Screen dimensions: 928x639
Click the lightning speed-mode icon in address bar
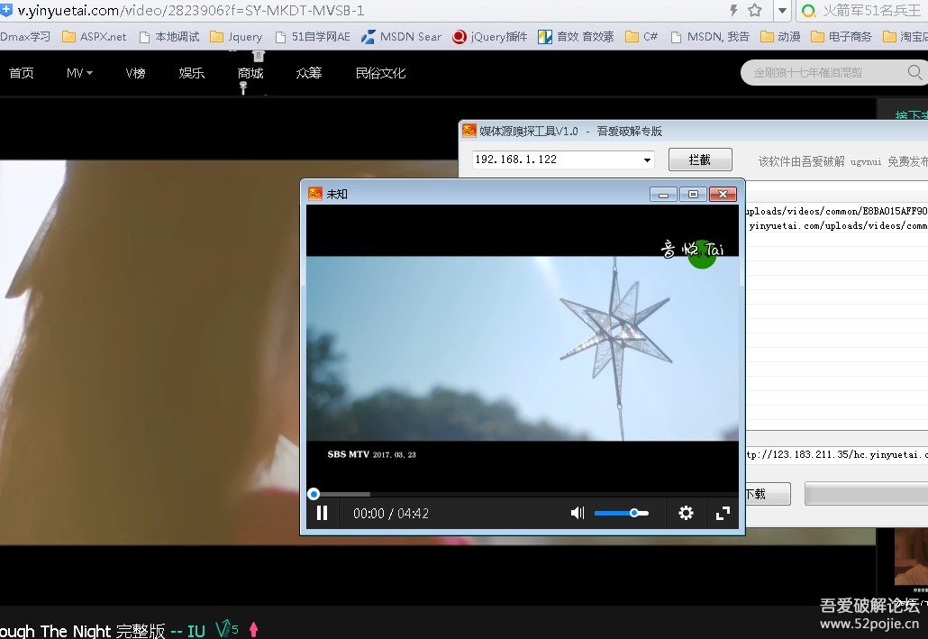[733, 10]
